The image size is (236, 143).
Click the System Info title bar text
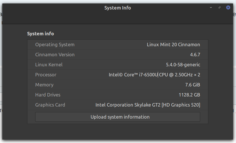click(x=117, y=8)
